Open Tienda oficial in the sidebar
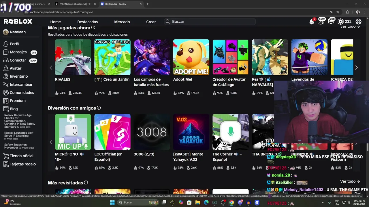This screenshot has width=369, height=207. [x=21, y=156]
